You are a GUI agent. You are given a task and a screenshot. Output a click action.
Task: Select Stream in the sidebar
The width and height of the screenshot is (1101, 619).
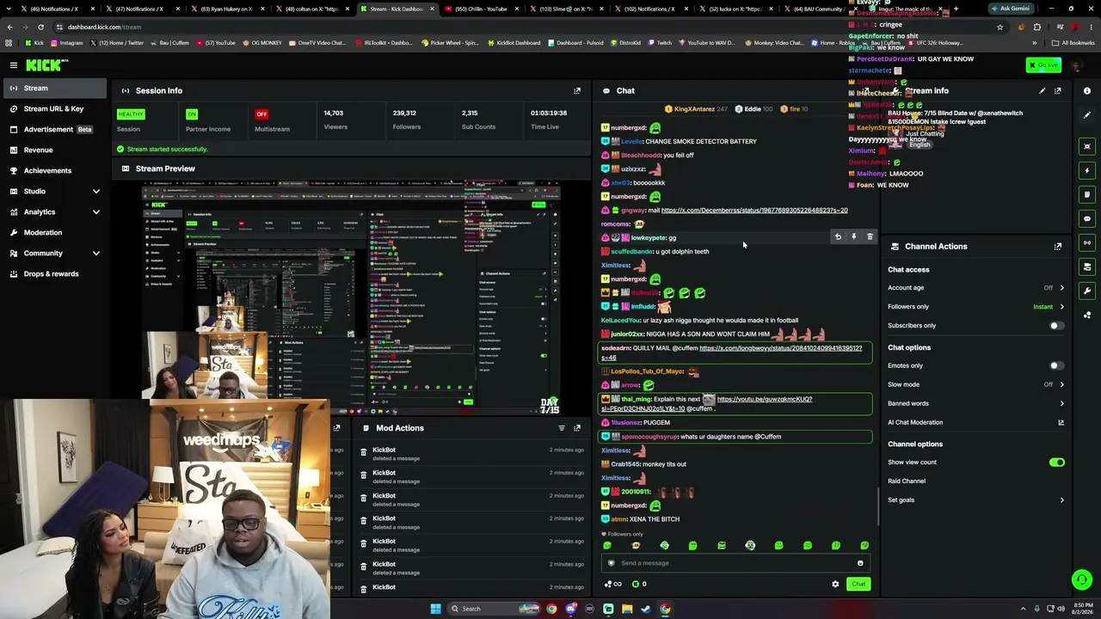click(53, 88)
